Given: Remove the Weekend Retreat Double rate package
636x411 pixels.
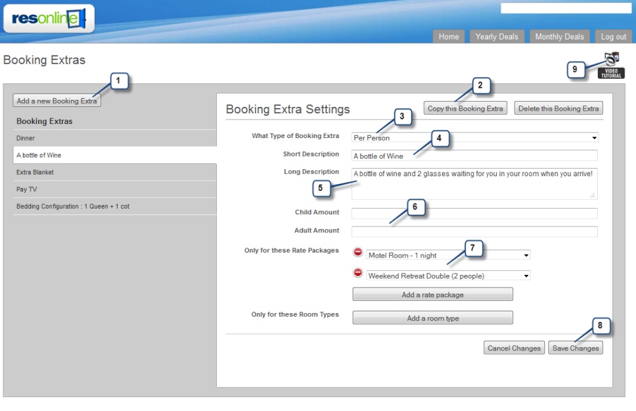Looking at the screenshot, I should click(358, 273).
